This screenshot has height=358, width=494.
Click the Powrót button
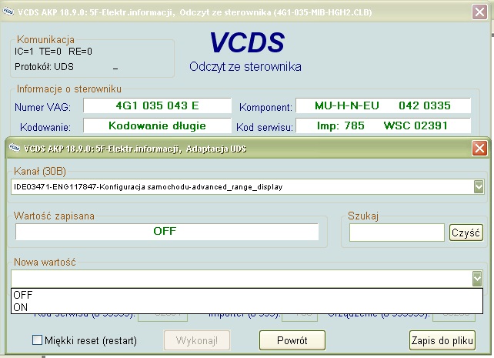click(292, 340)
